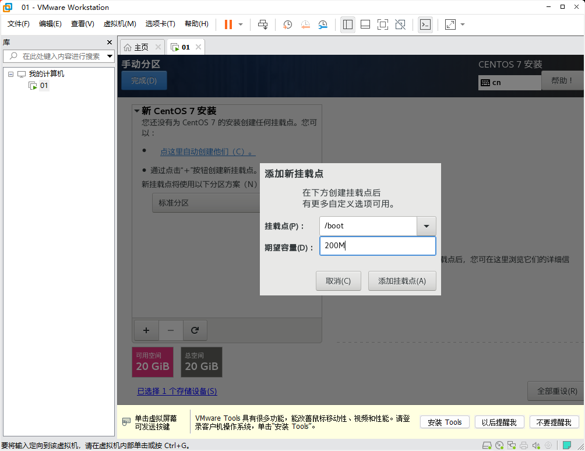Open the snapshot manager icon
This screenshot has width=585, height=451.
[323, 24]
